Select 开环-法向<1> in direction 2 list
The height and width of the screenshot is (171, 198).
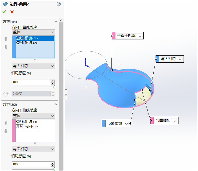35,126
